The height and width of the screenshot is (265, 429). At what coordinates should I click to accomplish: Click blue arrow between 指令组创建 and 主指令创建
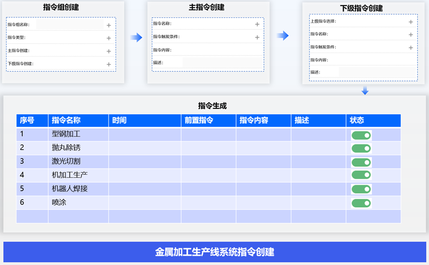pyautogui.click(x=136, y=37)
